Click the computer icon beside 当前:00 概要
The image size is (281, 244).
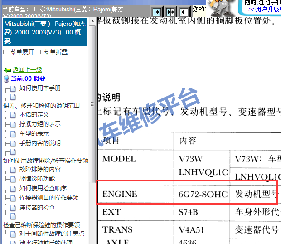(6, 79)
